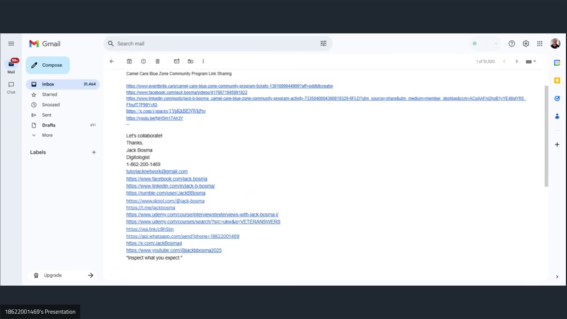Viewport: 567px width, 319px height.
Task: Compose a new email
Action: [x=47, y=65]
